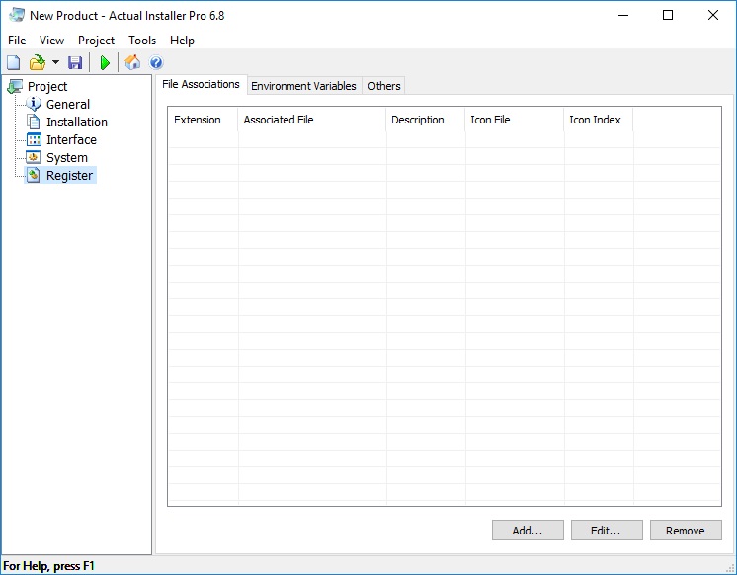Click the window resize grip corner
This screenshot has width=737, height=575.
click(730, 567)
